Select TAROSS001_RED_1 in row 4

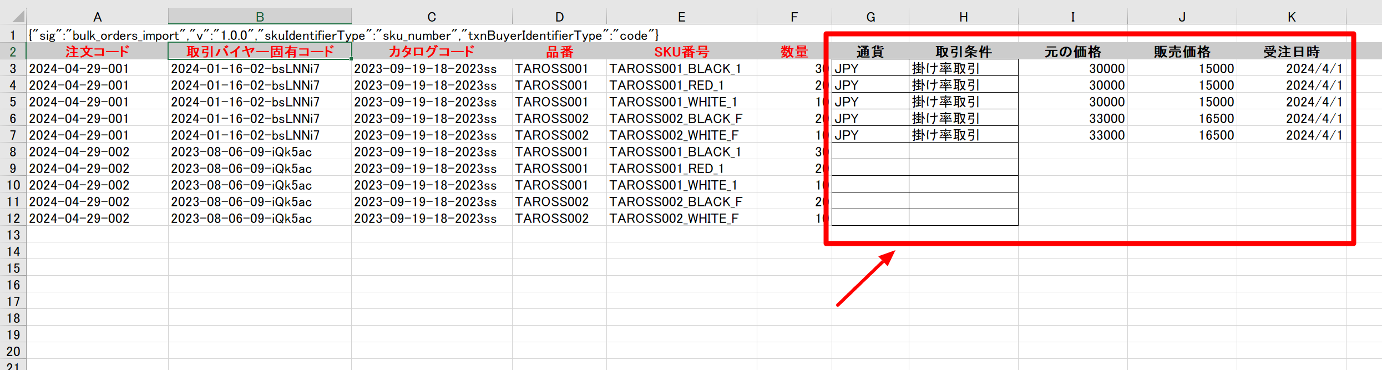(x=681, y=85)
